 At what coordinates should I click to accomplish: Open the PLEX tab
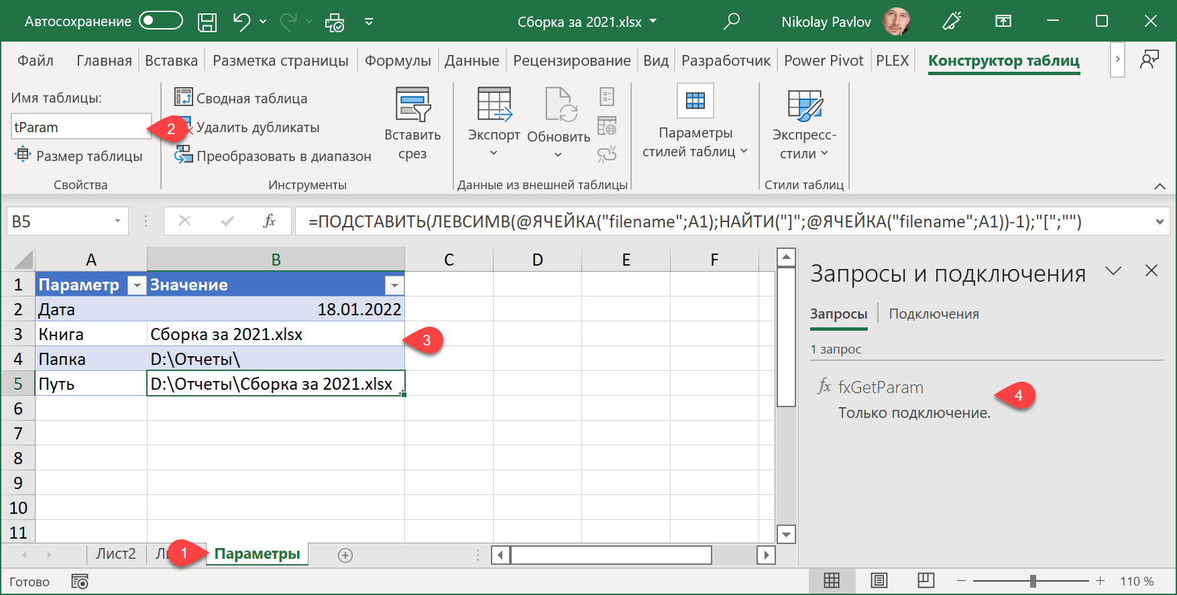click(x=892, y=60)
